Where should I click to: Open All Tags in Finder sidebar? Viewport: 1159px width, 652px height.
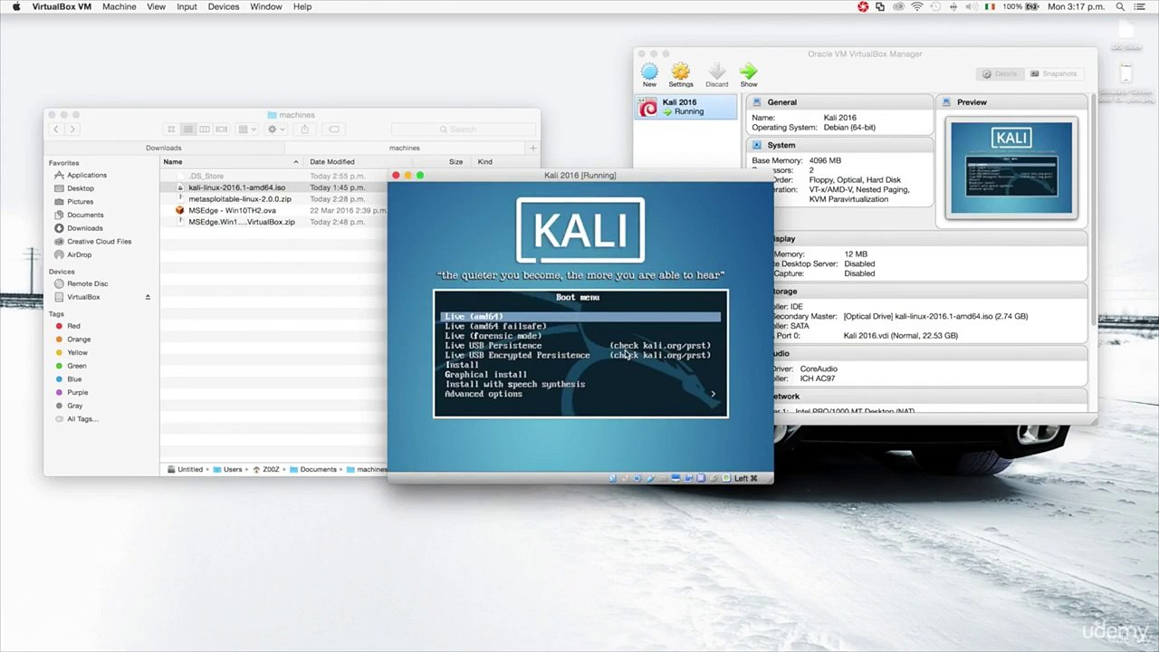pyautogui.click(x=82, y=419)
